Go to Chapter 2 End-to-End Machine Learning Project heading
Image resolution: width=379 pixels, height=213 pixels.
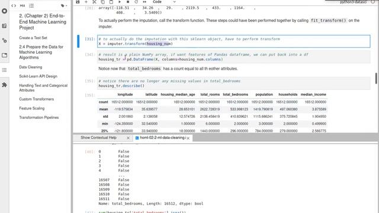click(x=43, y=22)
